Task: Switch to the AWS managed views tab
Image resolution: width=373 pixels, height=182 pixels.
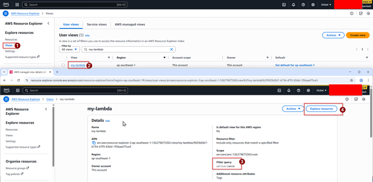Action: tap(130, 24)
